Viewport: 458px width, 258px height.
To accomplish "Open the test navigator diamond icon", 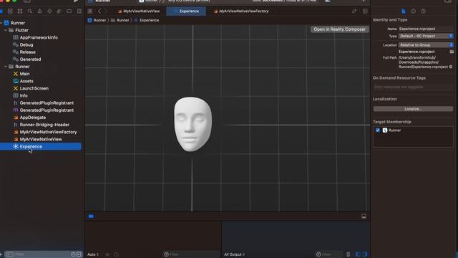I will tap(49, 11).
